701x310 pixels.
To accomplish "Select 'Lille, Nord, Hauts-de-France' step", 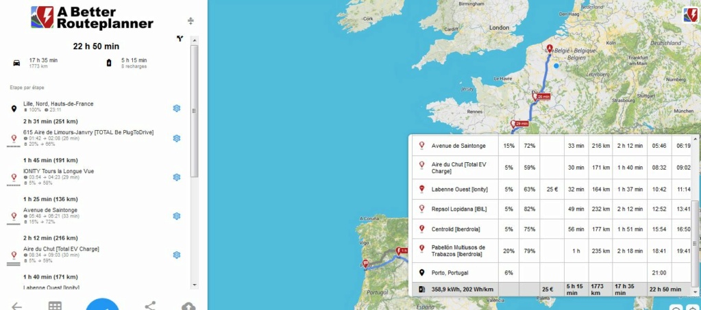I will pyautogui.click(x=58, y=103).
